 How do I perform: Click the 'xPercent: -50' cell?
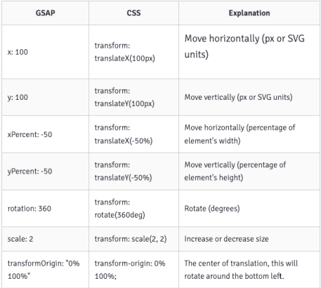tap(45, 134)
